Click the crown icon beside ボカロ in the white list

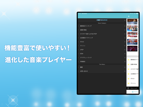tap(128, 79)
